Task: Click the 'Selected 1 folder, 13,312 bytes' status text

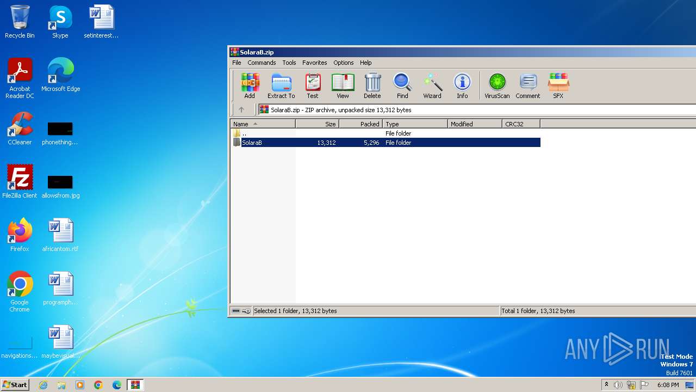Action: (295, 311)
